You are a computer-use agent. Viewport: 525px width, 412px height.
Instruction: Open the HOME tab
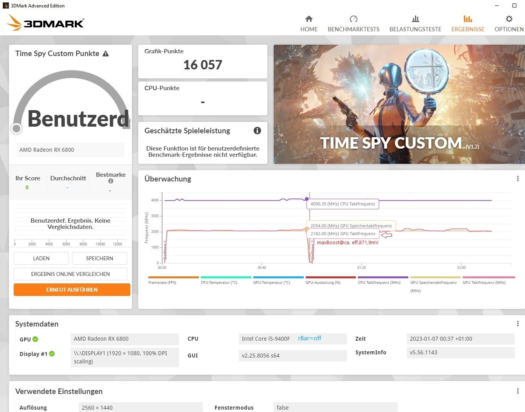(309, 24)
